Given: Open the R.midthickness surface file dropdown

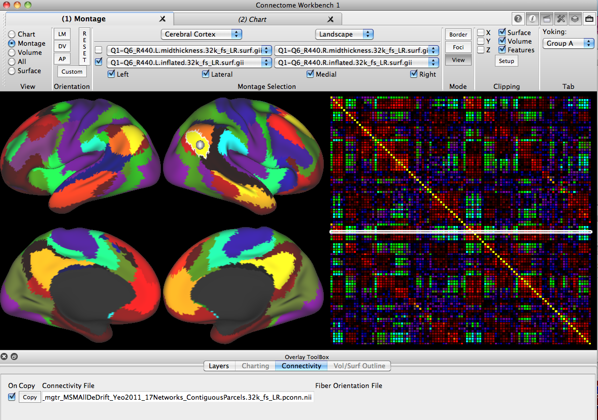Looking at the screenshot, I should [x=356, y=50].
